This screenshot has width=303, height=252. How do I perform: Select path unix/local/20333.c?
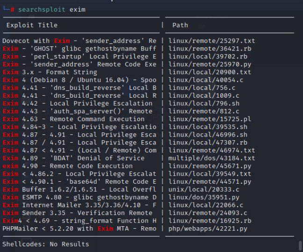(204, 189)
